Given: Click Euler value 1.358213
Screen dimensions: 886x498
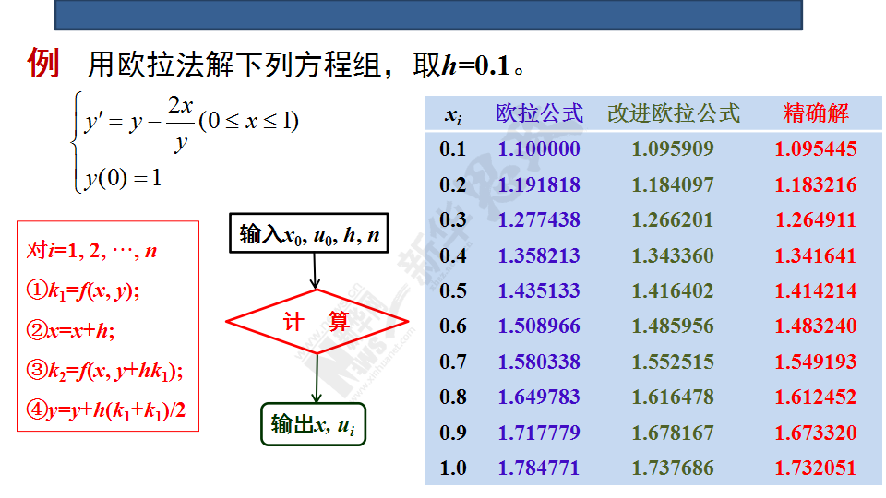Looking at the screenshot, I should point(539,255).
